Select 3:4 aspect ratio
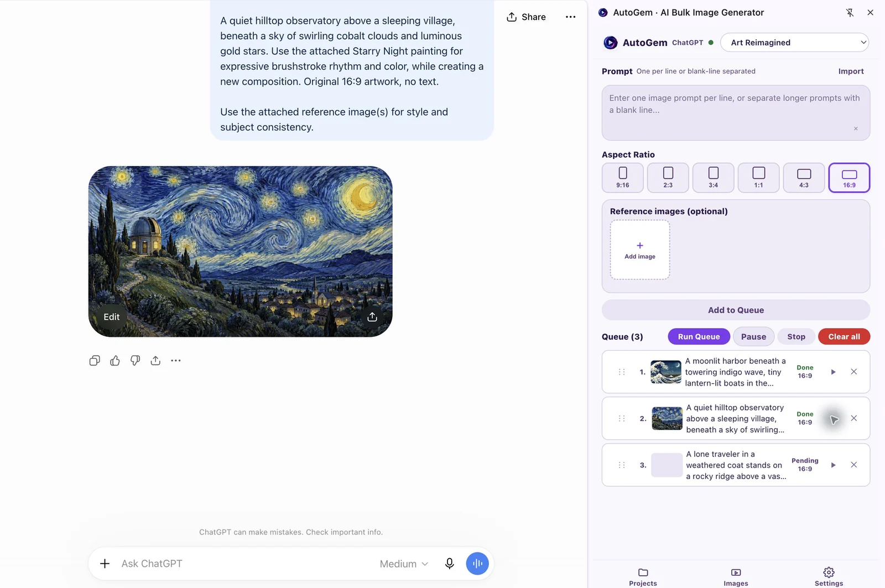This screenshot has height=588, width=885. coord(714,178)
